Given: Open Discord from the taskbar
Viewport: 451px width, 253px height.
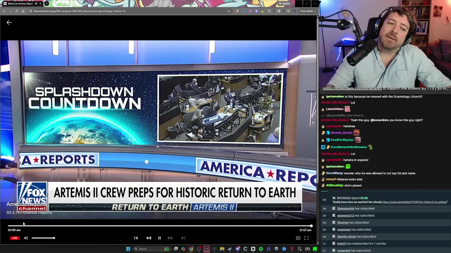Looking at the screenshot, I should coord(238,249).
